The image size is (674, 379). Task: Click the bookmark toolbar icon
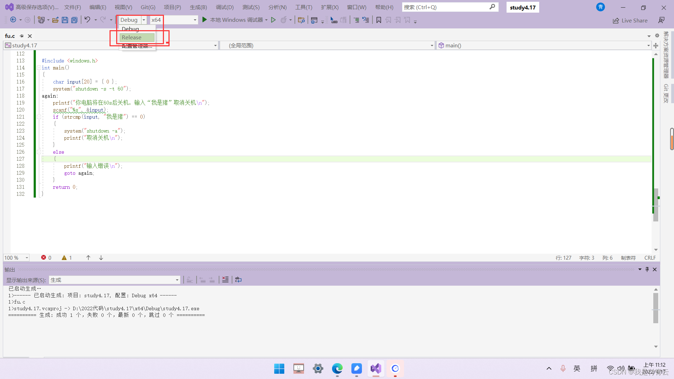pos(379,20)
